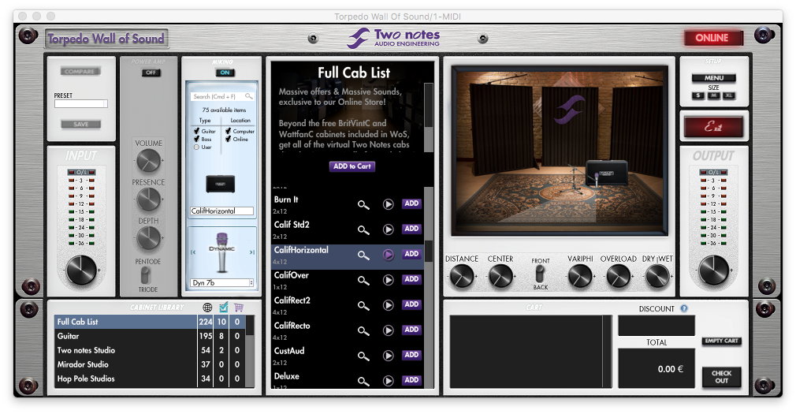796x414 pixels.
Task: Open CalifHorizontal magnifier details
Action: click(363, 255)
